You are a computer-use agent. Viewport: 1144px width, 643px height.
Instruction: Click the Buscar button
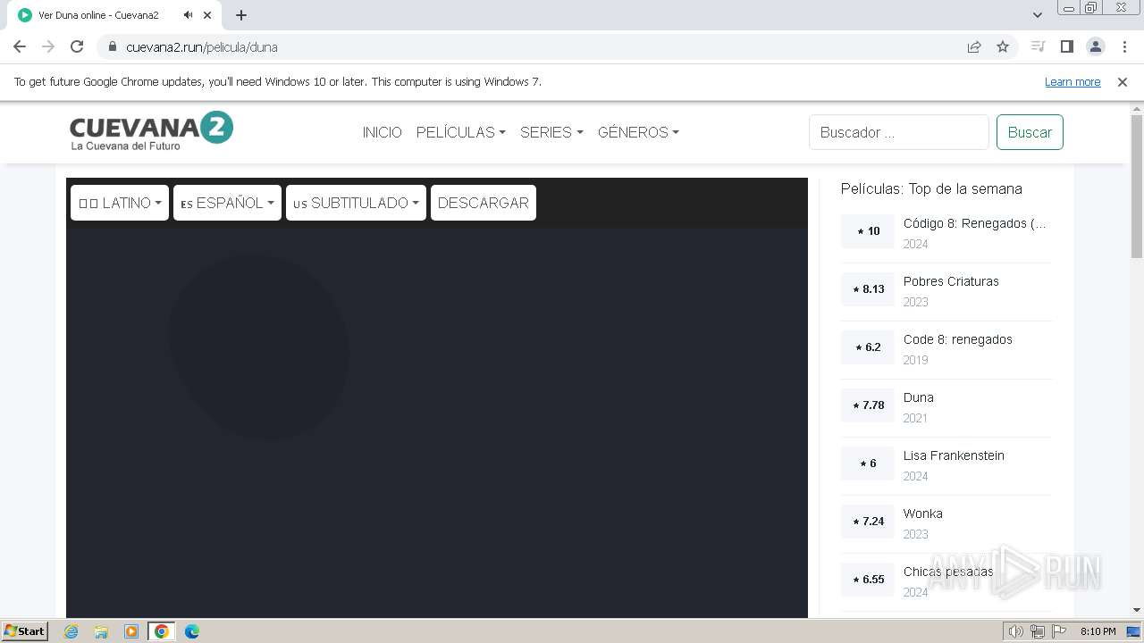pyautogui.click(x=1030, y=132)
